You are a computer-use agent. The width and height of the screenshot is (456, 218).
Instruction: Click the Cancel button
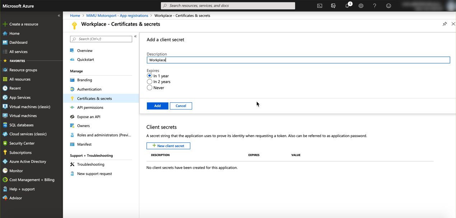[x=181, y=106]
